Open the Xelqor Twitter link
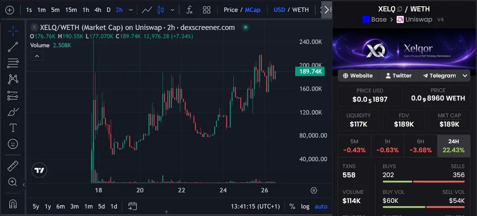Viewport: 477px width, 216px height. click(398, 76)
